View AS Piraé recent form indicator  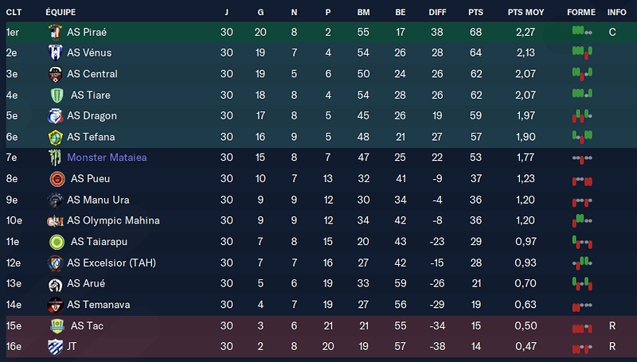click(x=582, y=31)
